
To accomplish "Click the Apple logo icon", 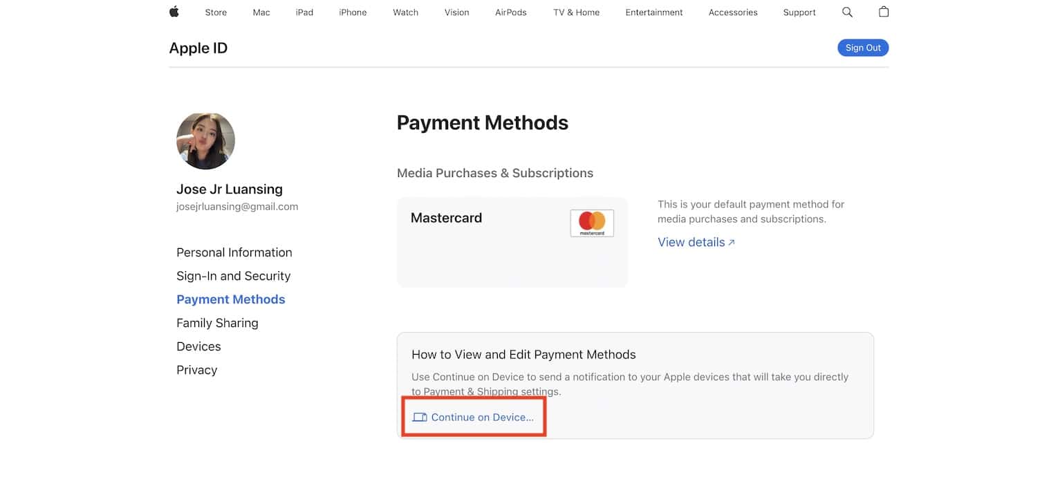I will [174, 12].
